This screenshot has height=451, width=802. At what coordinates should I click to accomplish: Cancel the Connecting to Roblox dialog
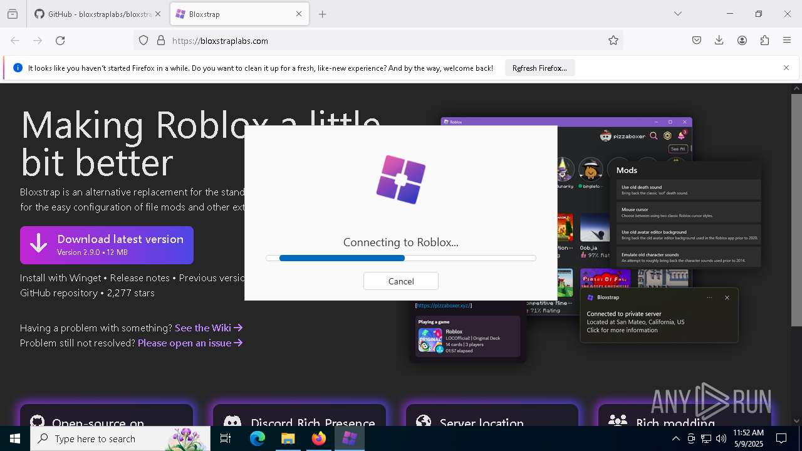(401, 281)
